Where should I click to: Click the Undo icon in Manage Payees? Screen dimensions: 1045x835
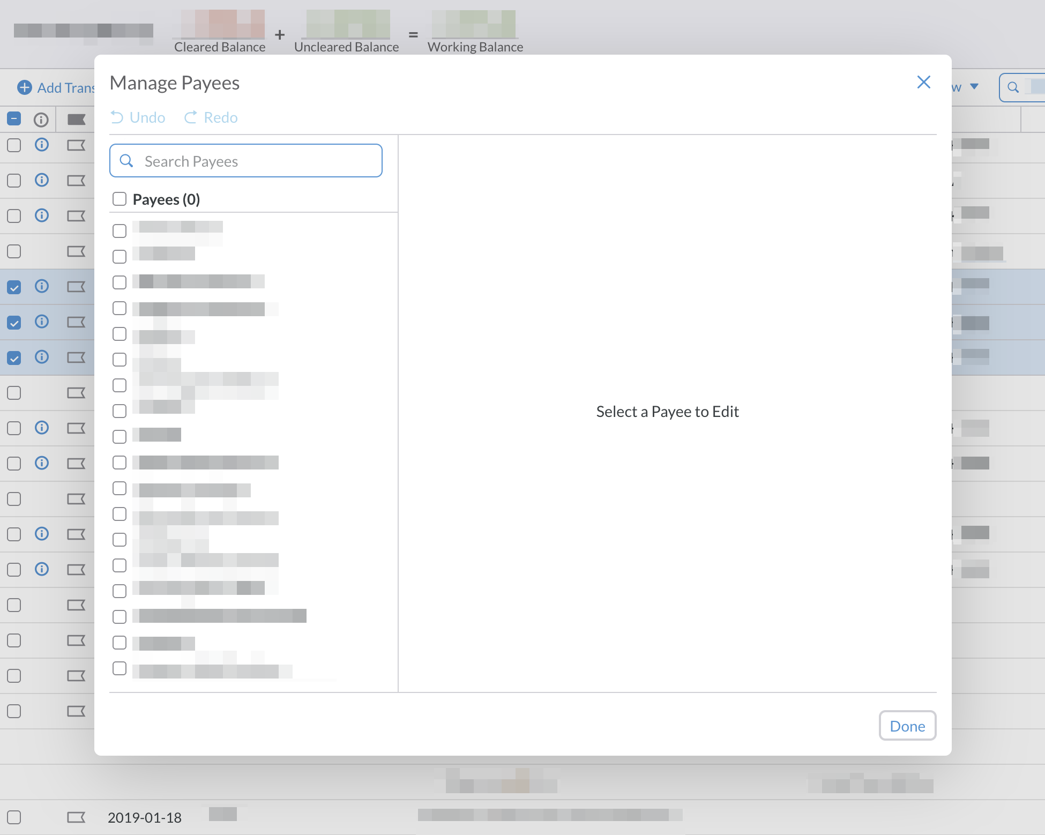[x=118, y=117]
